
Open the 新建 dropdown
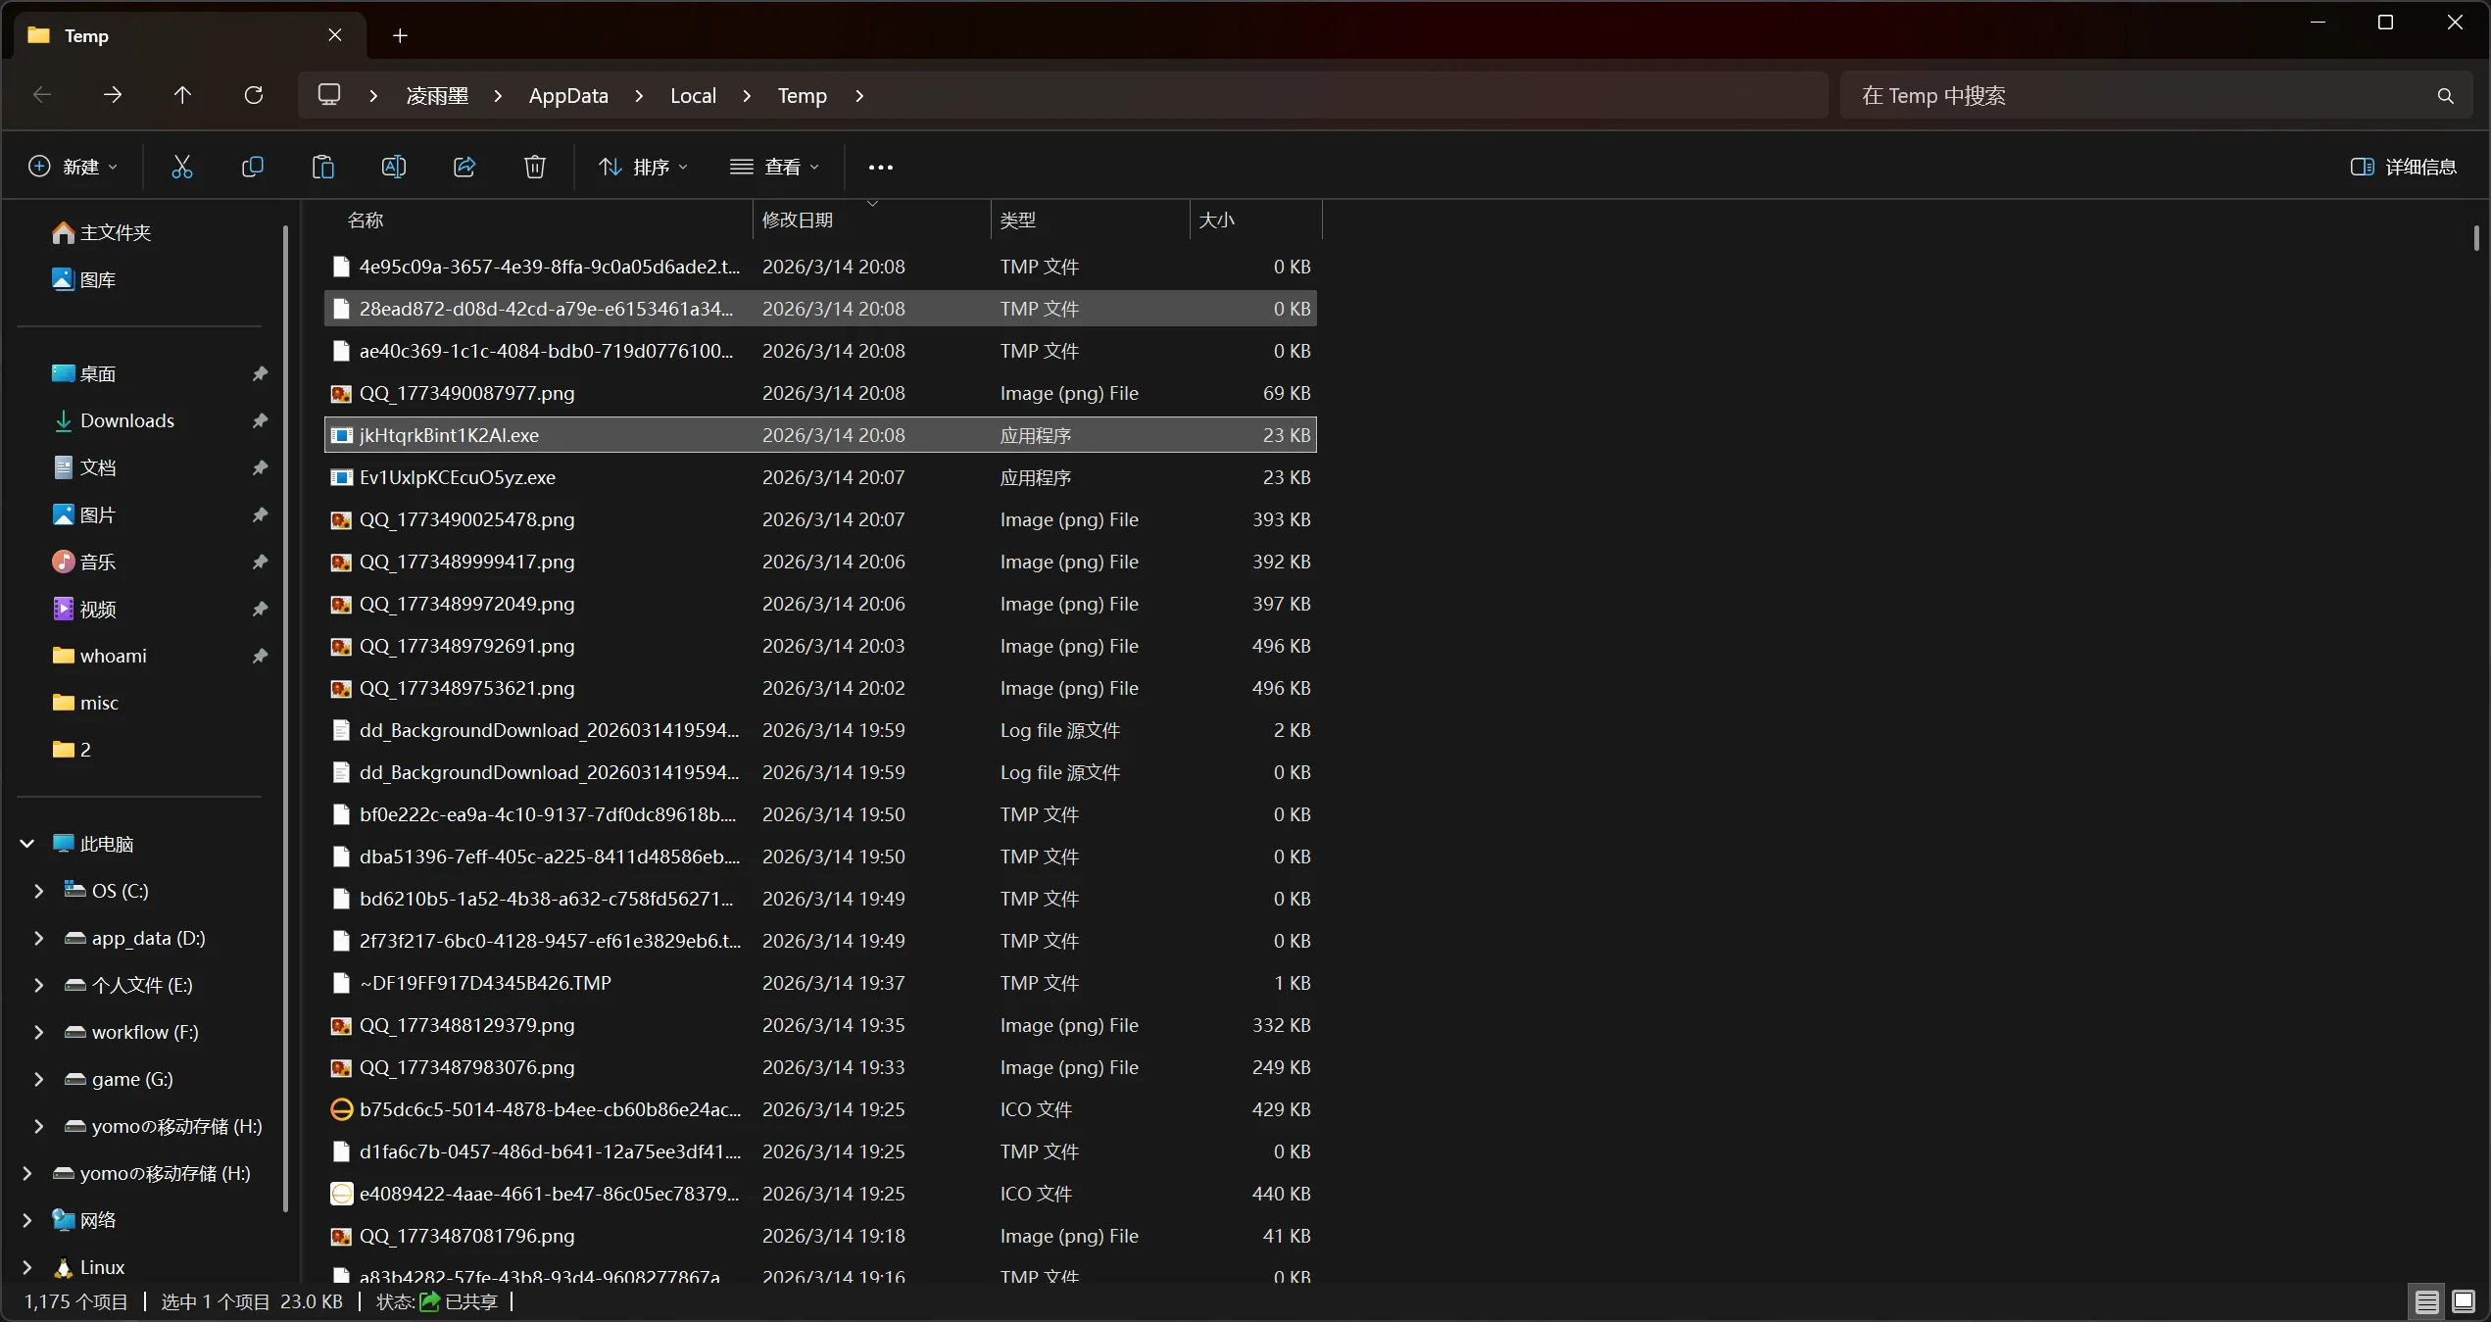(73, 167)
